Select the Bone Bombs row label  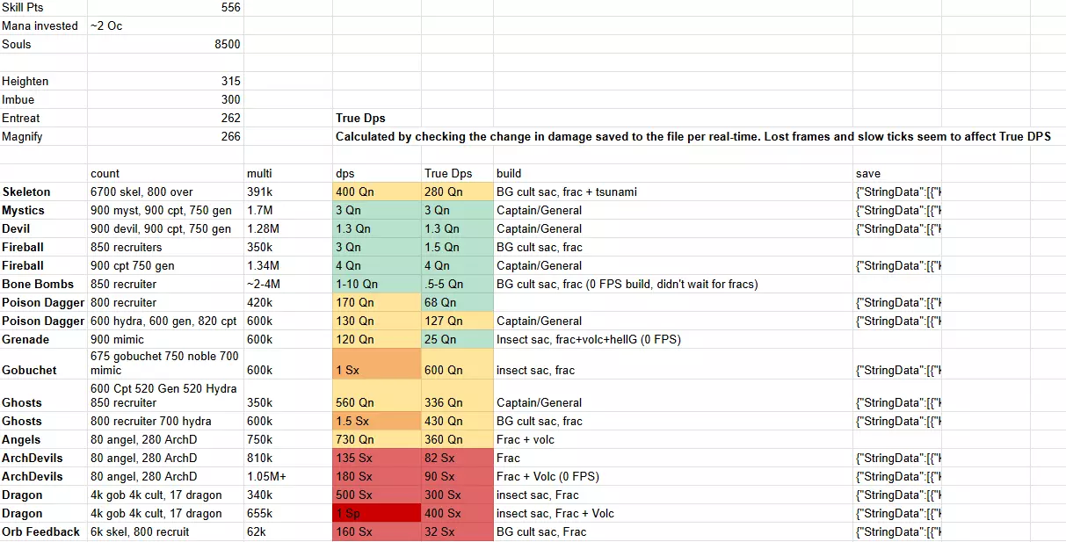[43, 284]
